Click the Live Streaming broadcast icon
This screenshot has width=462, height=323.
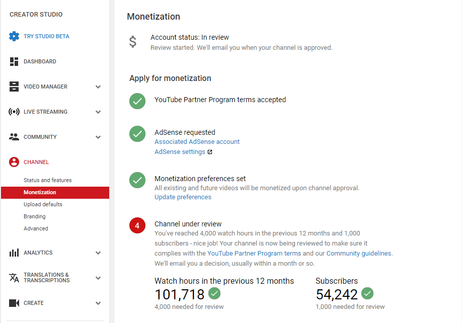14,112
